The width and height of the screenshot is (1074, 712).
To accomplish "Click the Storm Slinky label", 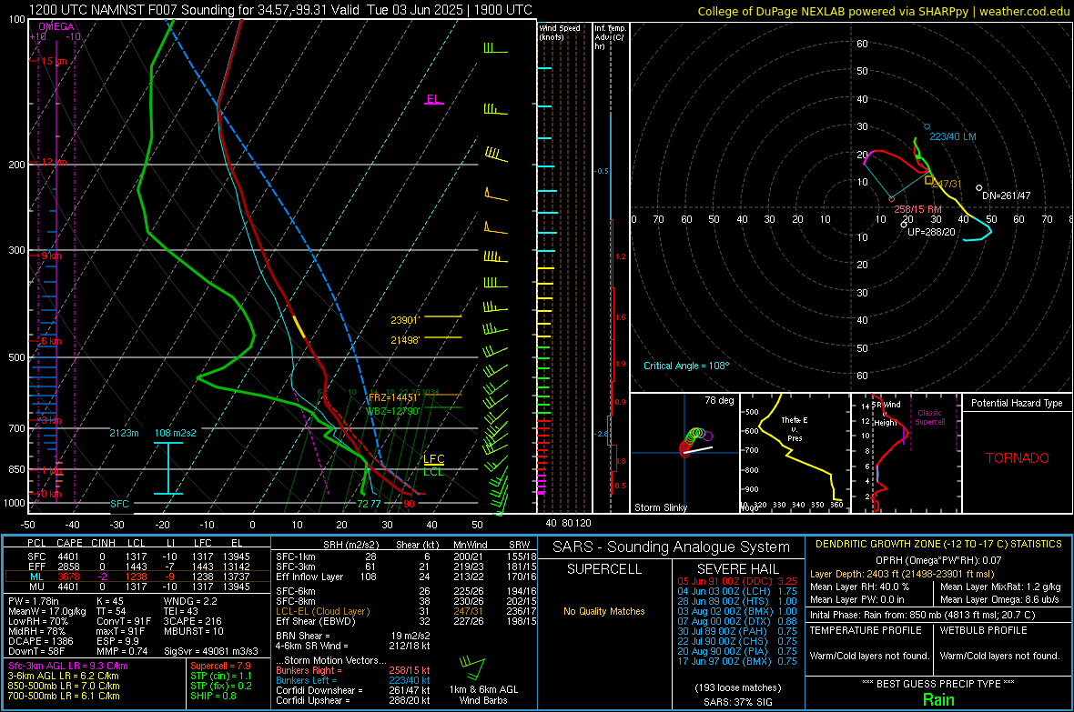I will click(x=660, y=507).
